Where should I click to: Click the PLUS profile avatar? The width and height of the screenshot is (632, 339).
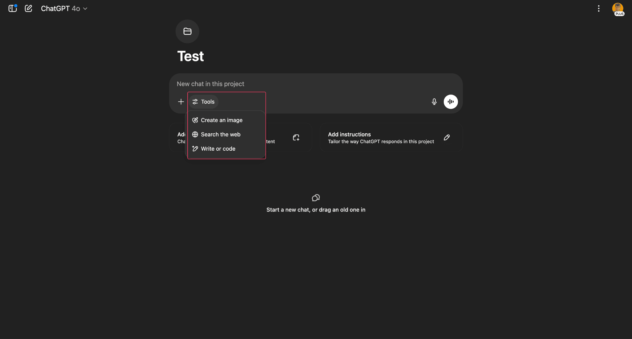[x=618, y=8]
